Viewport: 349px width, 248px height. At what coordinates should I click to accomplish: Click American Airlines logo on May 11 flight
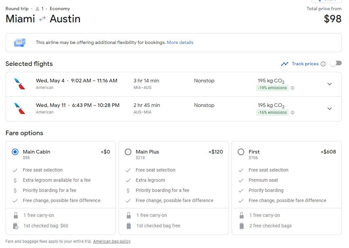(x=19, y=109)
